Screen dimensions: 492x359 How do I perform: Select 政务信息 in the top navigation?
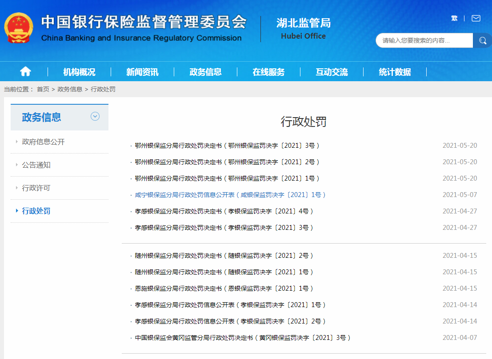point(205,72)
